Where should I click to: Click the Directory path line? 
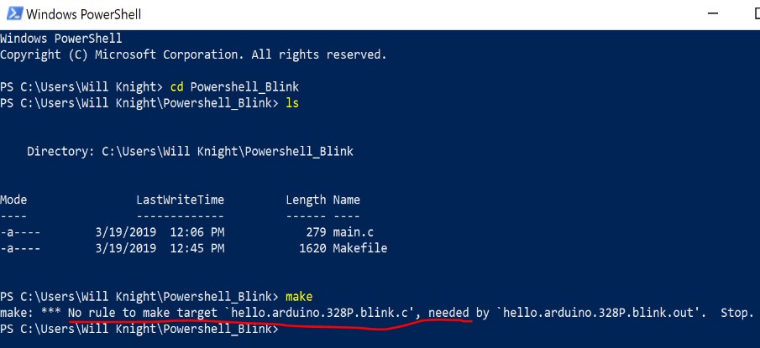[x=190, y=152]
